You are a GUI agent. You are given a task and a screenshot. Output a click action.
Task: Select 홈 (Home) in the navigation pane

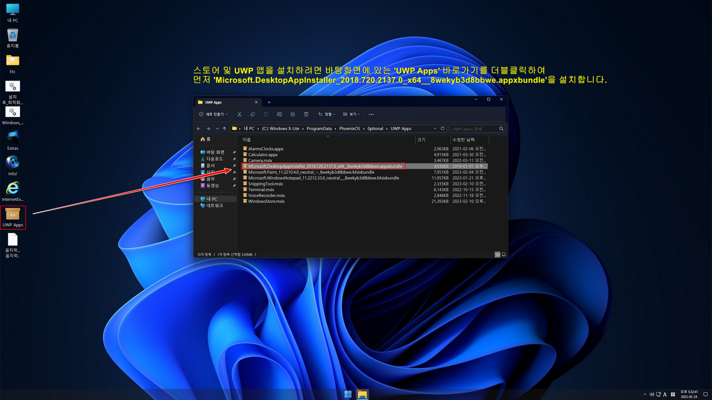click(205, 139)
